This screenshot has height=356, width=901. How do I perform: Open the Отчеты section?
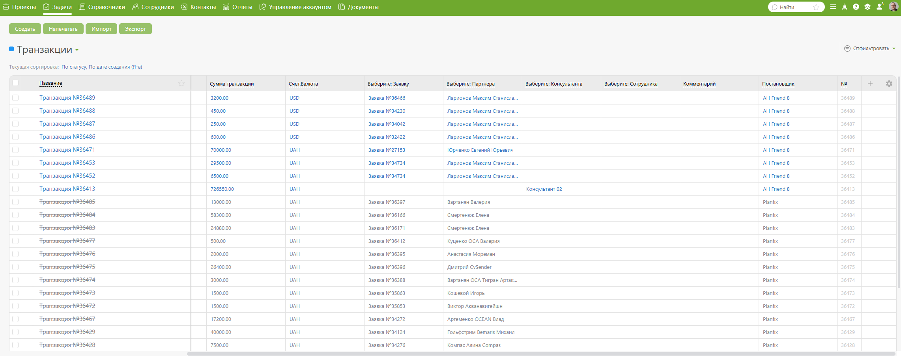[x=237, y=7]
